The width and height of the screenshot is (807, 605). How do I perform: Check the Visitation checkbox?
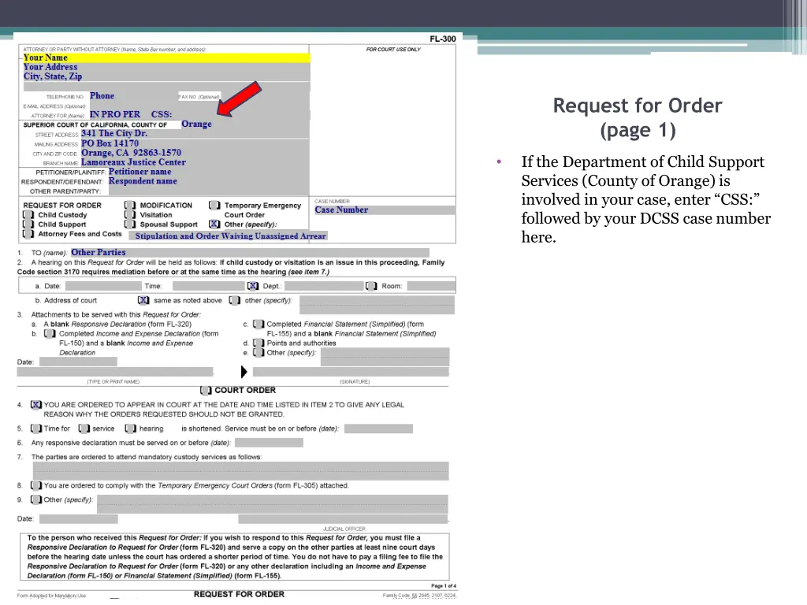click(130, 214)
